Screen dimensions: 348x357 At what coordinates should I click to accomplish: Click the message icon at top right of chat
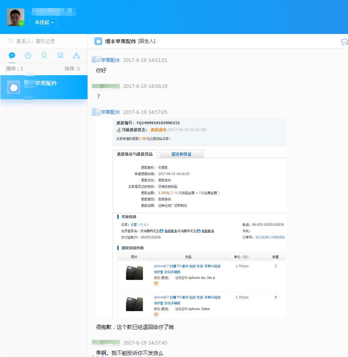click(344, 42)
